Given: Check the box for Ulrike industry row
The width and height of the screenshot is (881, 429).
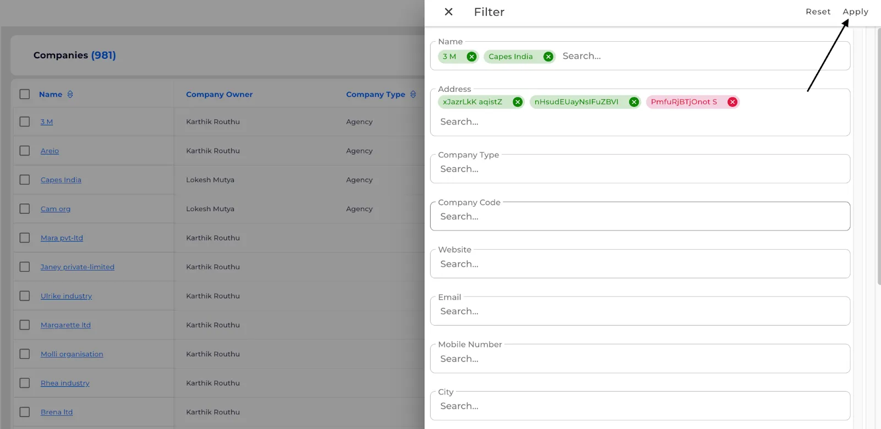Looking at the screenshot, I should click(25, 296).
